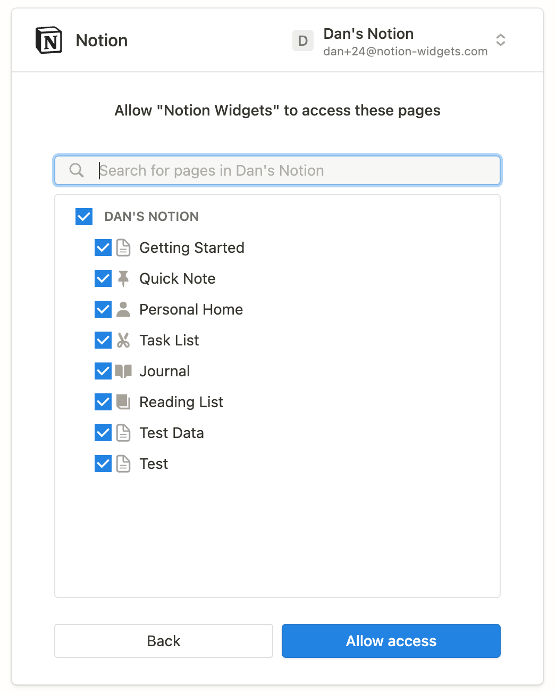Click the document icon next to Getting Started
This screenshot has height=693, width=556.
point(123,247)
